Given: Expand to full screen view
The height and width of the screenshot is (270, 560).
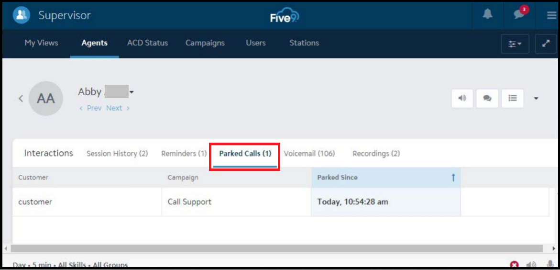Looking at the screenshot, I should [546, 44].
